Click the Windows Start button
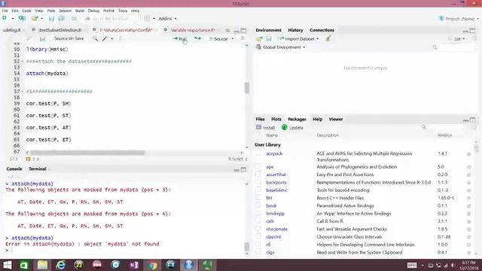This screenshot has height=271, width=482. [x=7, y=265]
